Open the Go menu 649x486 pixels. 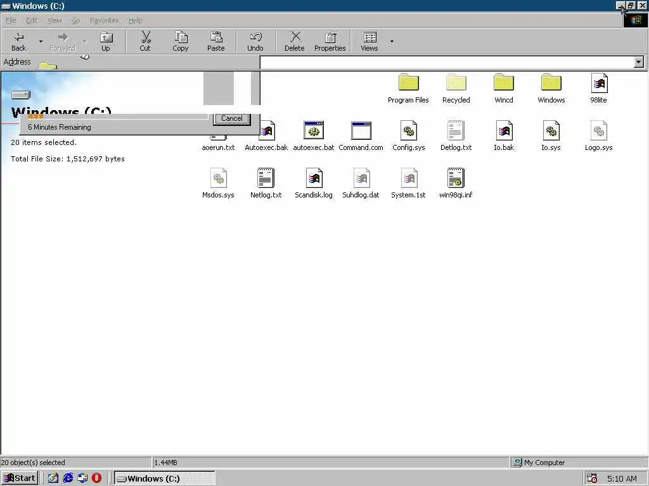point(76,20)
